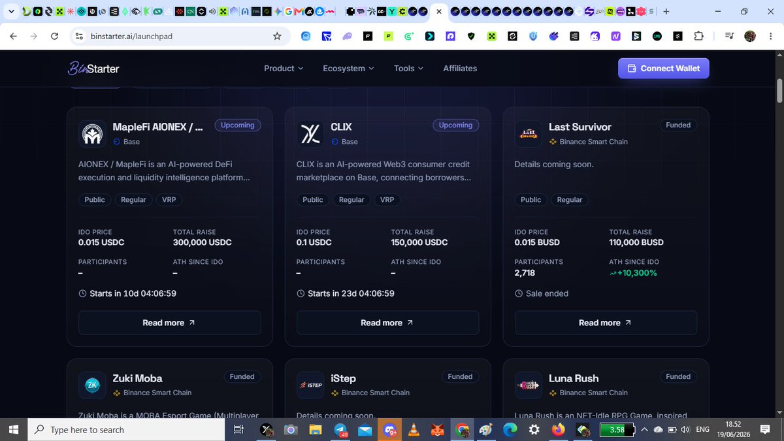The image size is (784, 441).
Task: Expand the Product menu
Action: (284, 68)
